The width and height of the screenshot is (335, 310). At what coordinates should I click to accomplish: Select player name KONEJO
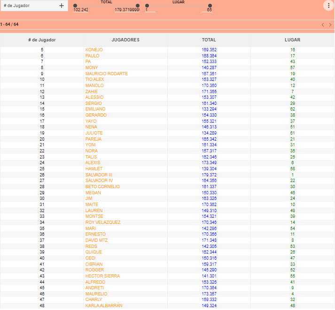[94, 50]
